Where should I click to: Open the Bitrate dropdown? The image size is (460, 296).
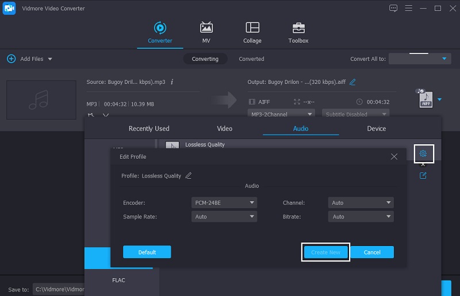point(361,217)
